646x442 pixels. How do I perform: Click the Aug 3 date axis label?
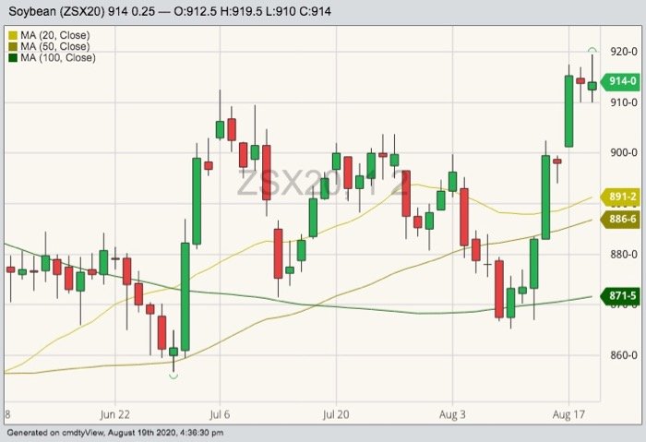pyautogui.click(x=452, y=414)
